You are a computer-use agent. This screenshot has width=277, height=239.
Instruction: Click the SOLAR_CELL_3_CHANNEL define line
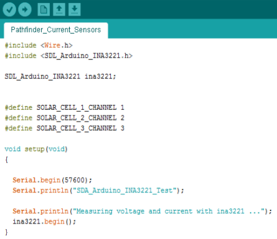point(64,129)
